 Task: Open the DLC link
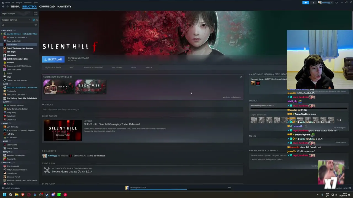(72, 67)
